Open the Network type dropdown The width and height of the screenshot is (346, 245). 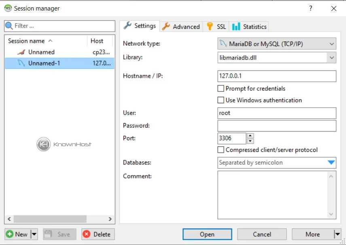click(277, 43)
